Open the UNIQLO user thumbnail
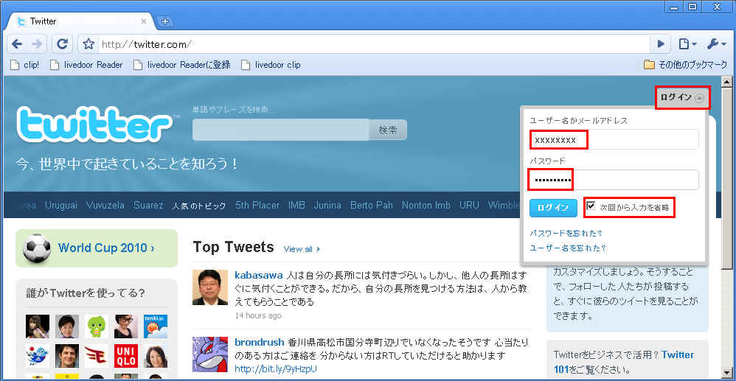Viewport: 736px width, 381px height. [126, 356]
